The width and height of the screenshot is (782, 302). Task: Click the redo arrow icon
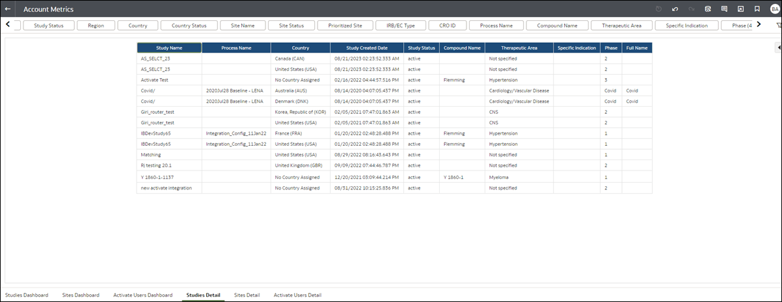[x=692, y=9]
